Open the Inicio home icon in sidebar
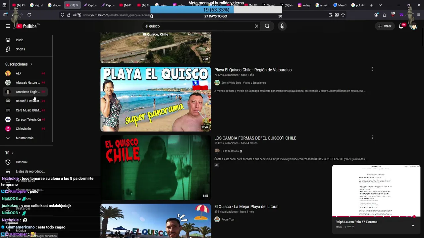The width and height of the screenshot is (424, 238). tap(8, 40)
